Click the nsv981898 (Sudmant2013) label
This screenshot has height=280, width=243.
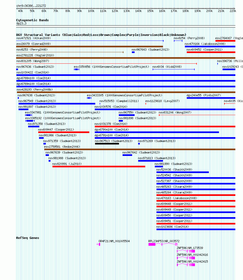(137, 118)
